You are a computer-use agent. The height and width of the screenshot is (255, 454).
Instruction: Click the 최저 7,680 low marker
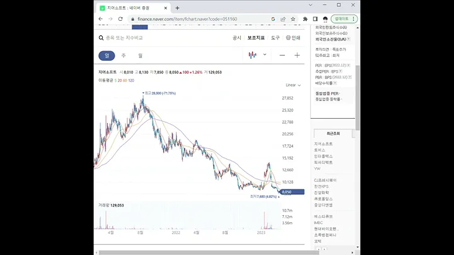click(265, 196)
